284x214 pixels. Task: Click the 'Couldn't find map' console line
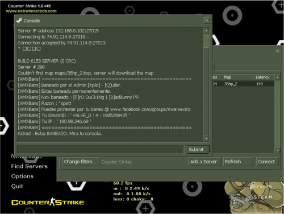coord(85,73)
